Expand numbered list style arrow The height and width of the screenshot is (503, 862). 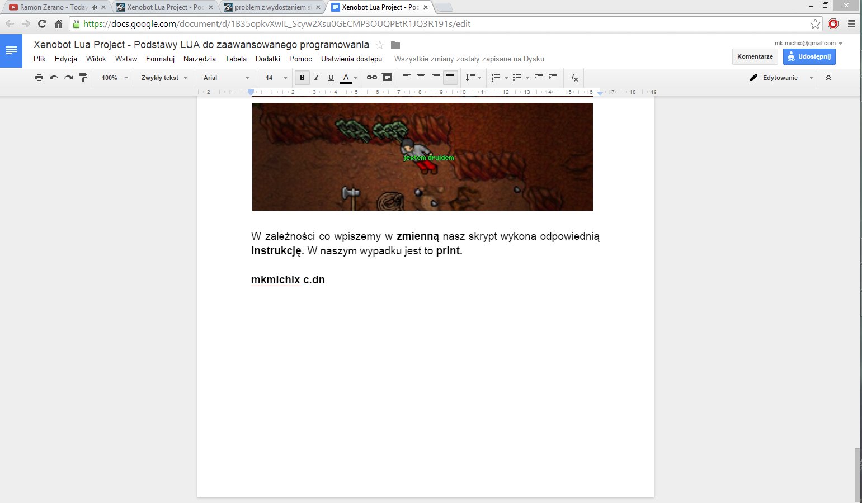click(x=506, y=78)
